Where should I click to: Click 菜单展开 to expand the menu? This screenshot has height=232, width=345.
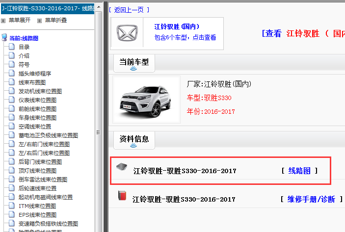[20, 20]
